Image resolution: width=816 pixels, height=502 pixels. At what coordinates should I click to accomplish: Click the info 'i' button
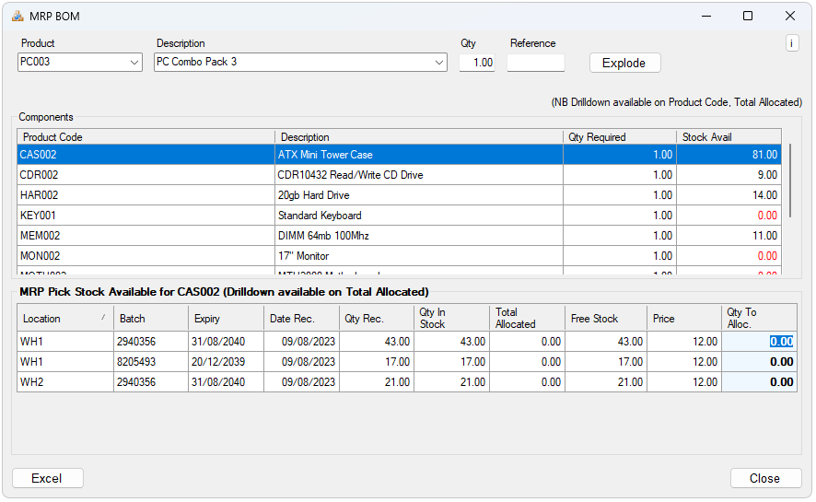791,43
